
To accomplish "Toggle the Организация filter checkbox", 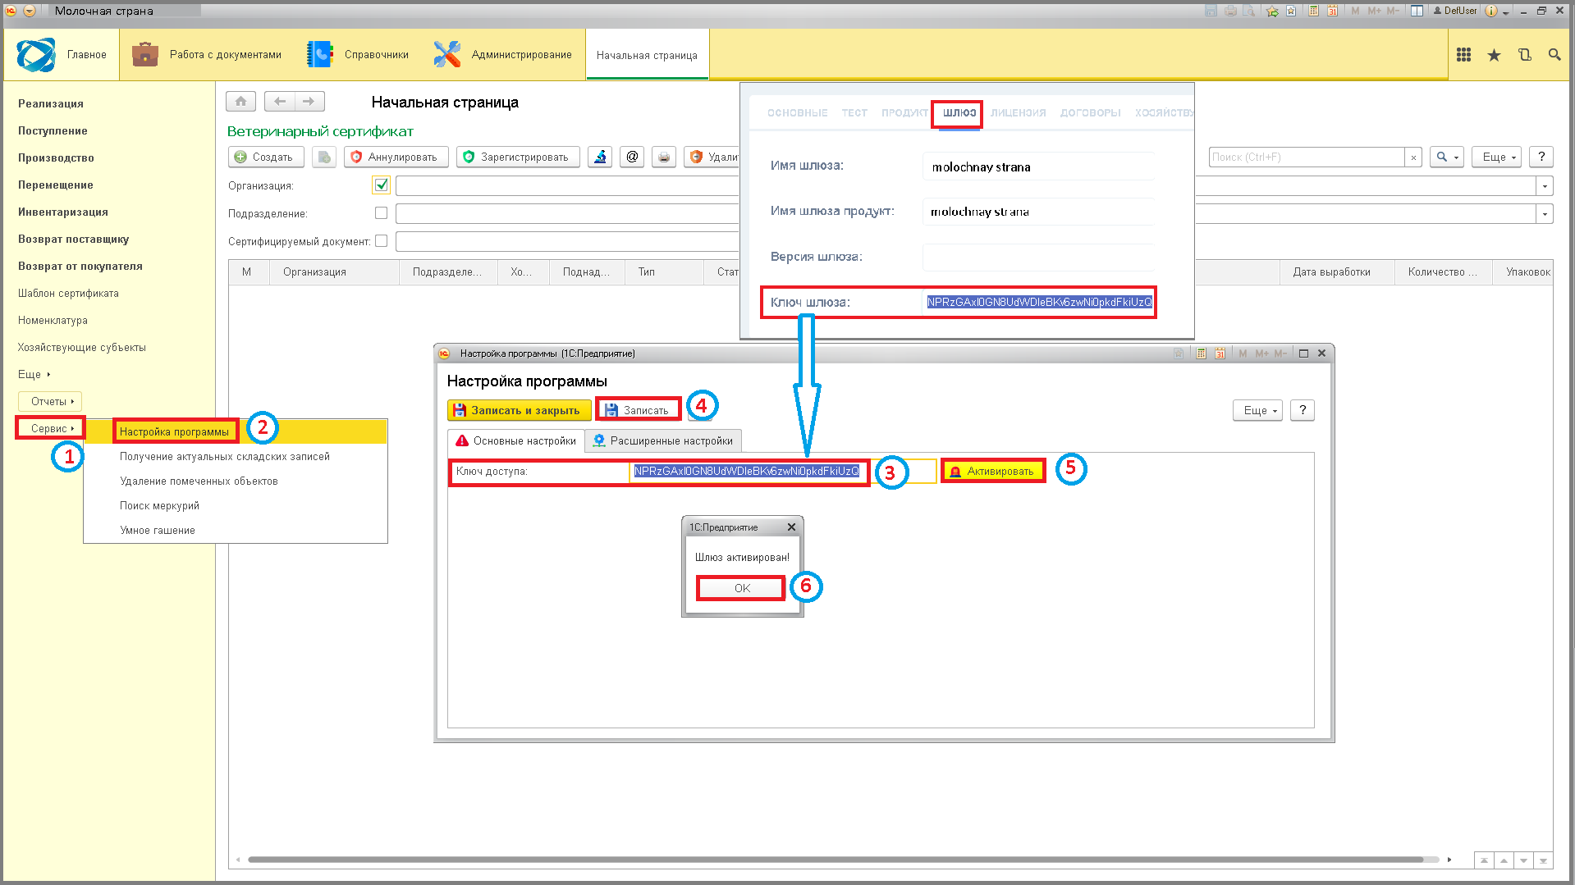I will (x=381, y=185).
